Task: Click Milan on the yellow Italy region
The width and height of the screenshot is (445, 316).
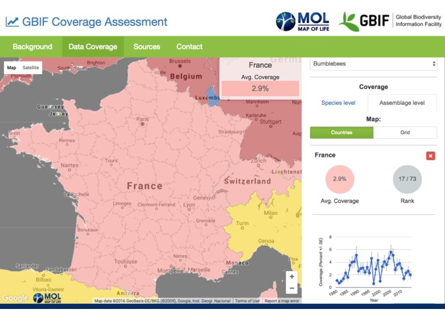Action: [271, 214]
